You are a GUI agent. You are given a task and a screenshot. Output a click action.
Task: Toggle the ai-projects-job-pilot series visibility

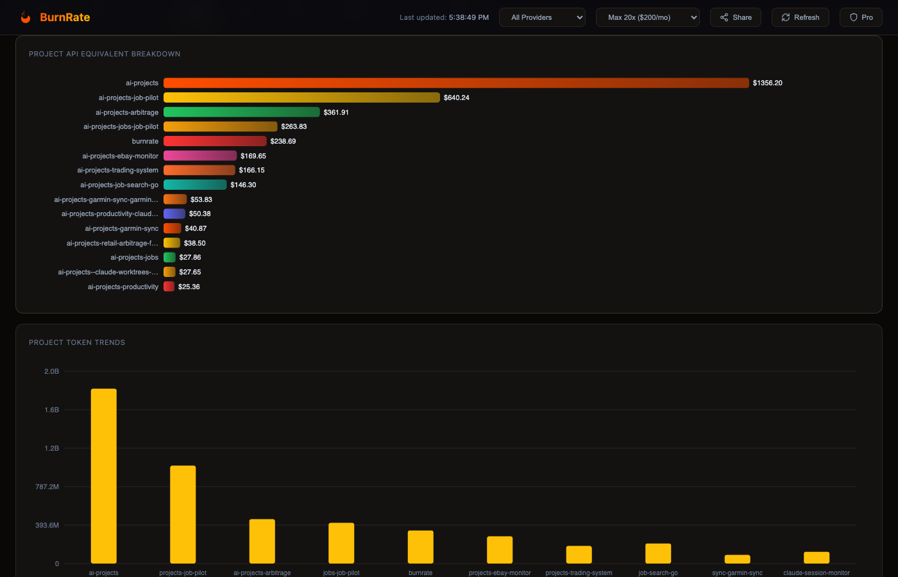pyautogui.click(x=128, y=97)
